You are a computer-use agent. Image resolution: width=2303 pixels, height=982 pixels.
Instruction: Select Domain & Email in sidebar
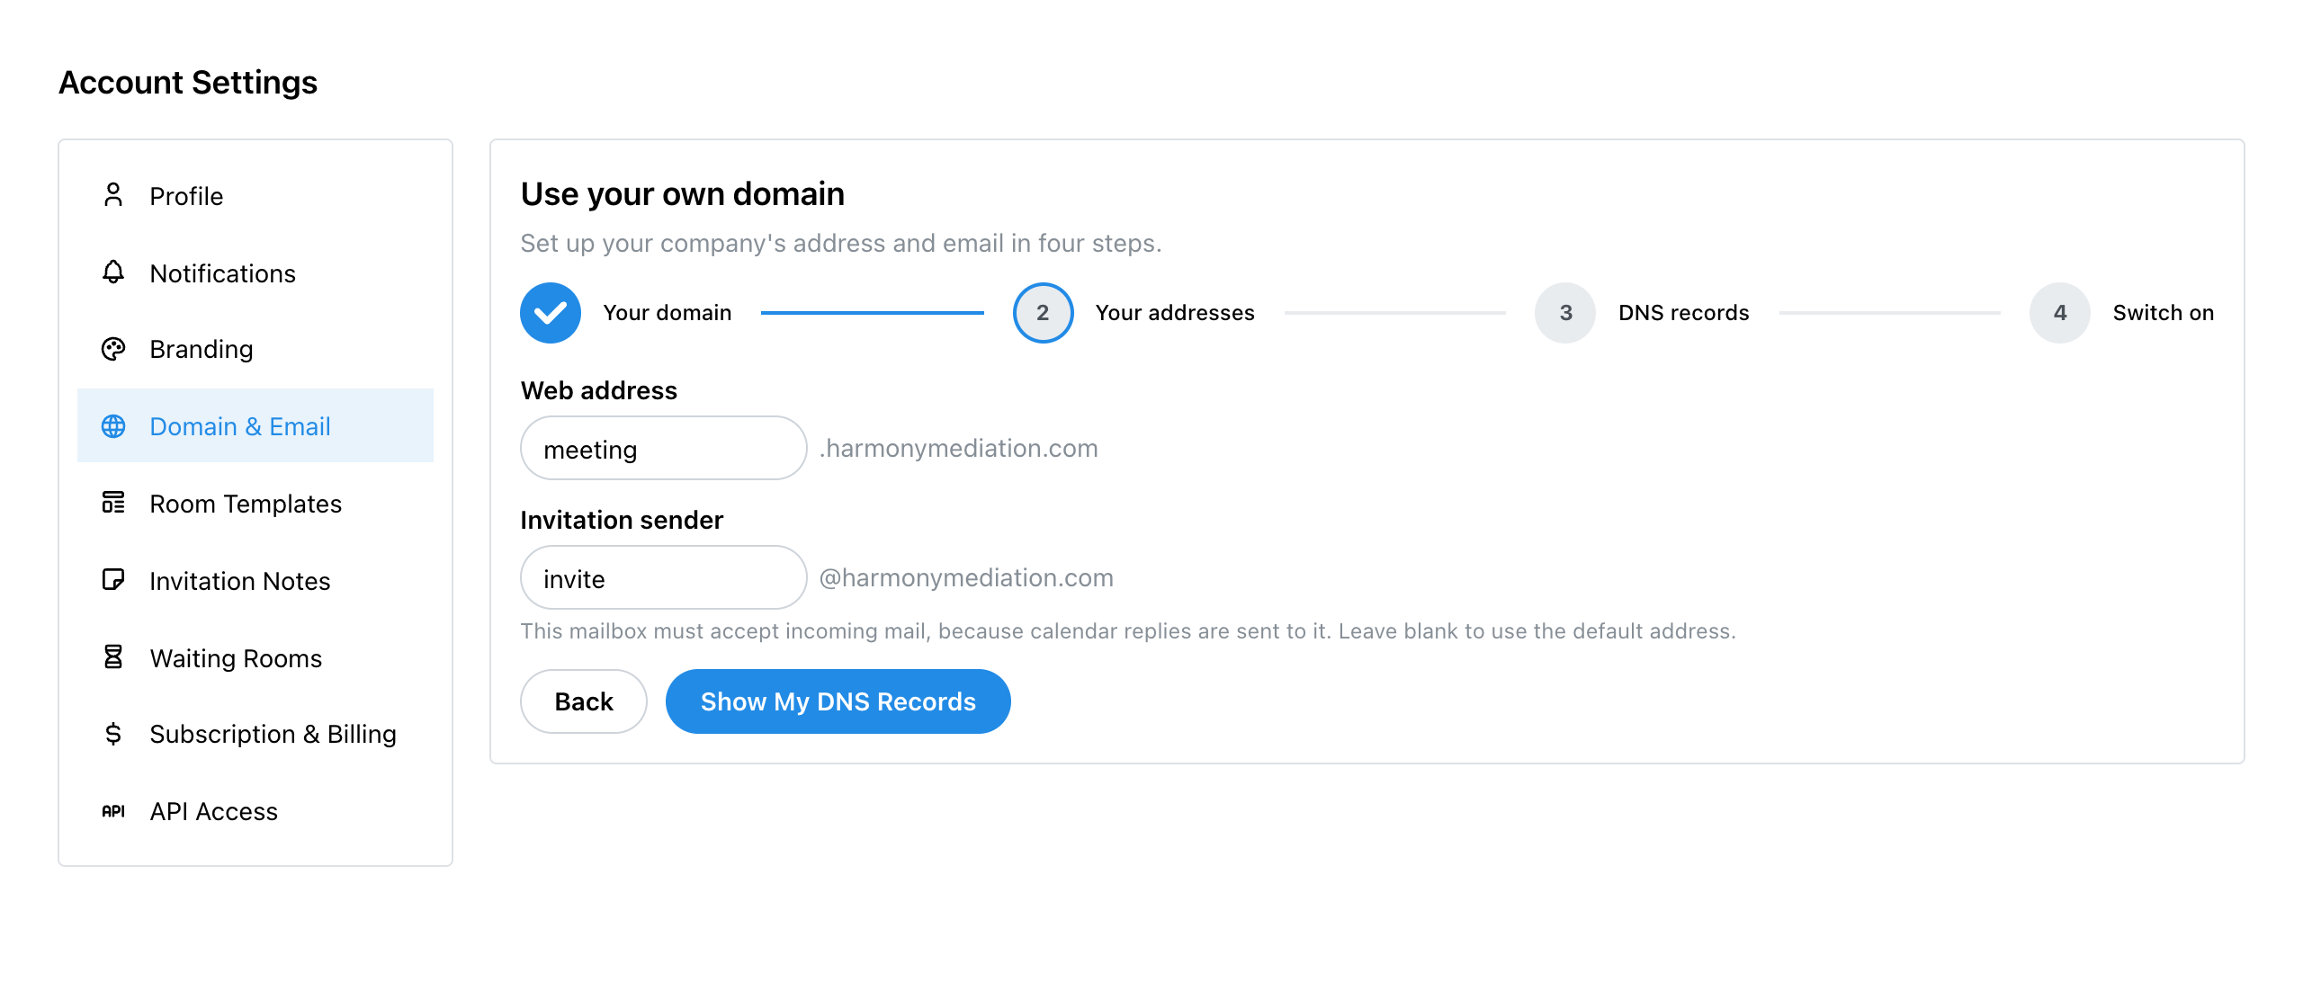pos(255,425)
